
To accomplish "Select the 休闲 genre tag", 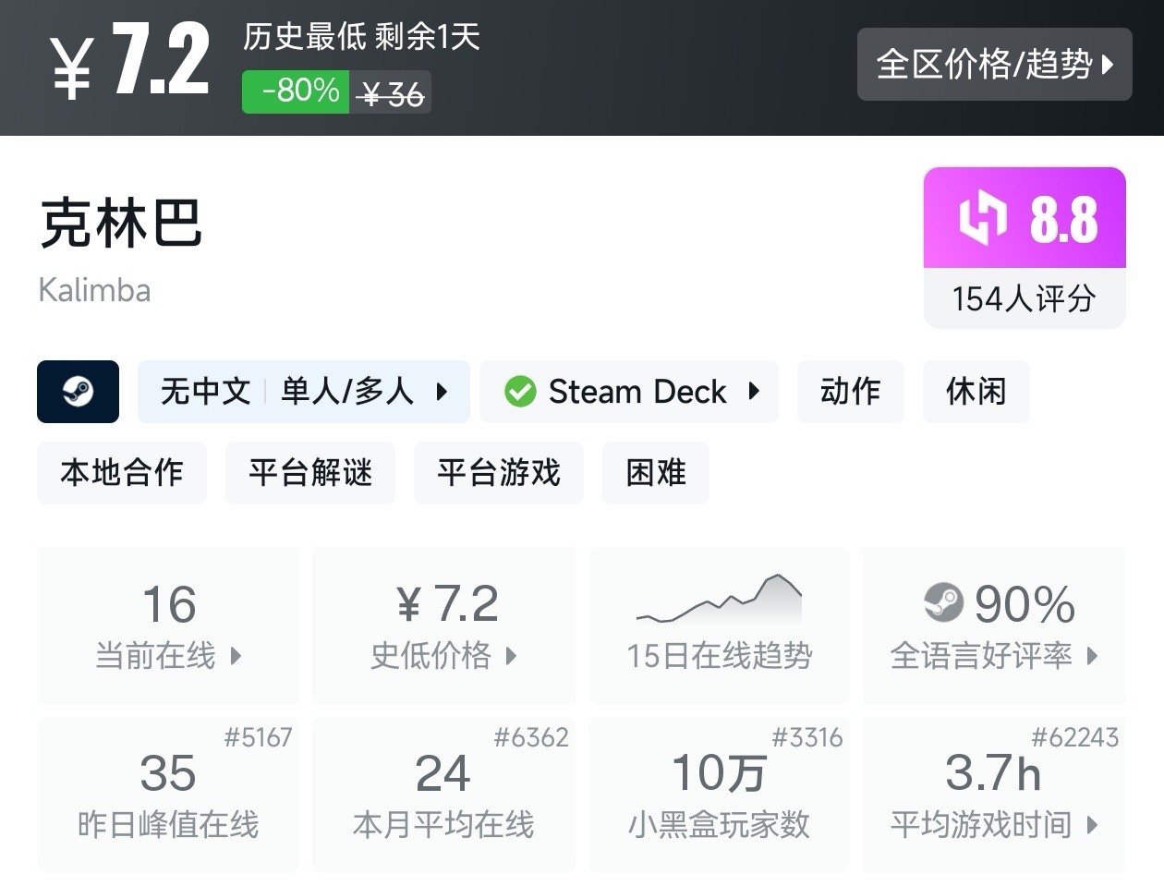I will pos(976,392).
